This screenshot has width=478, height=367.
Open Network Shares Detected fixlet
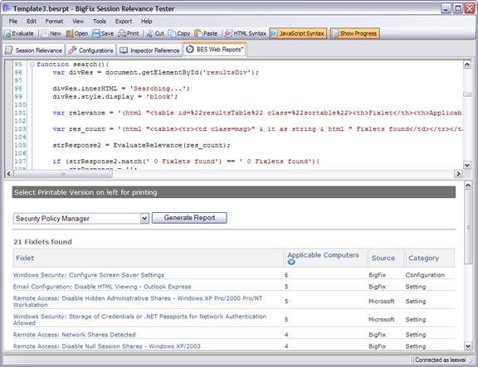pyautogui.click(x=74, y=335)
